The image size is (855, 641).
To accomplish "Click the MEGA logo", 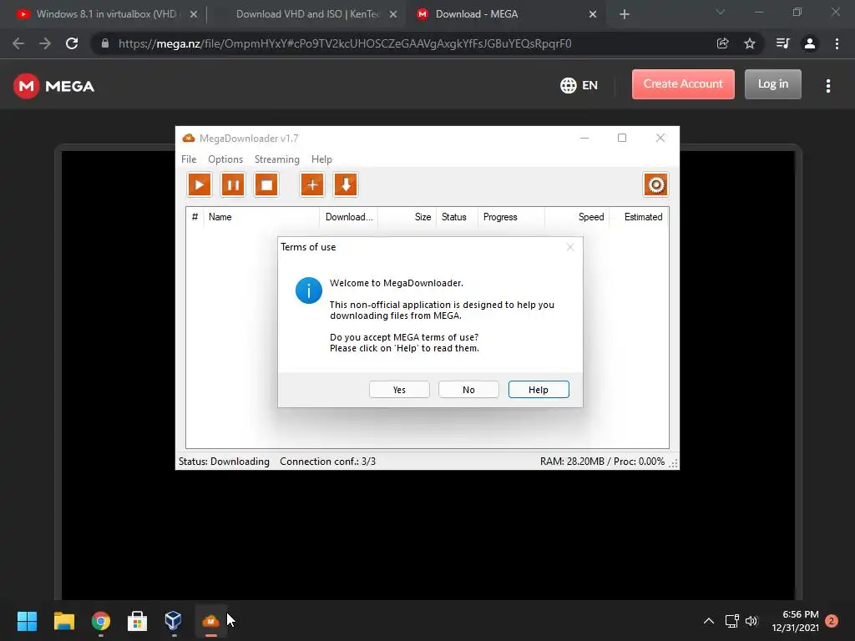I will point(53,86).
